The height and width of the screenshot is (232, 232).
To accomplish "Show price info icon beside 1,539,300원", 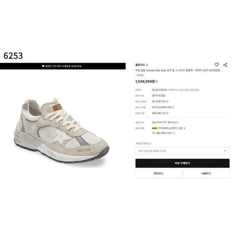I will pyautogui.click(x=157, y=81).
